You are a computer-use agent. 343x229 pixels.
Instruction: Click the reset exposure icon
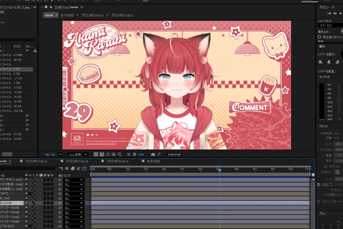click(x=134, y=155)
